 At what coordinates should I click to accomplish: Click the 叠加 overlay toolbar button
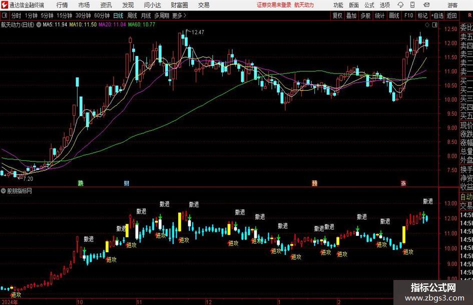351,16
